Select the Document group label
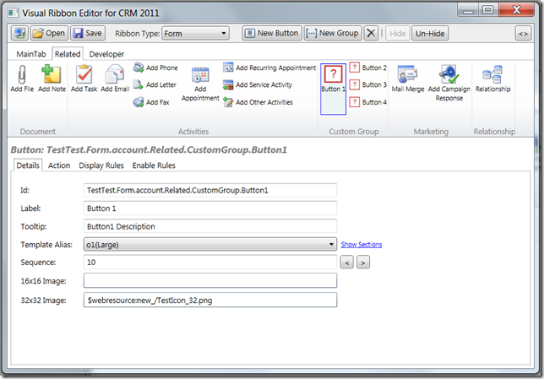Viewport: 544px width, 379px height. click(x=37, y=132)
